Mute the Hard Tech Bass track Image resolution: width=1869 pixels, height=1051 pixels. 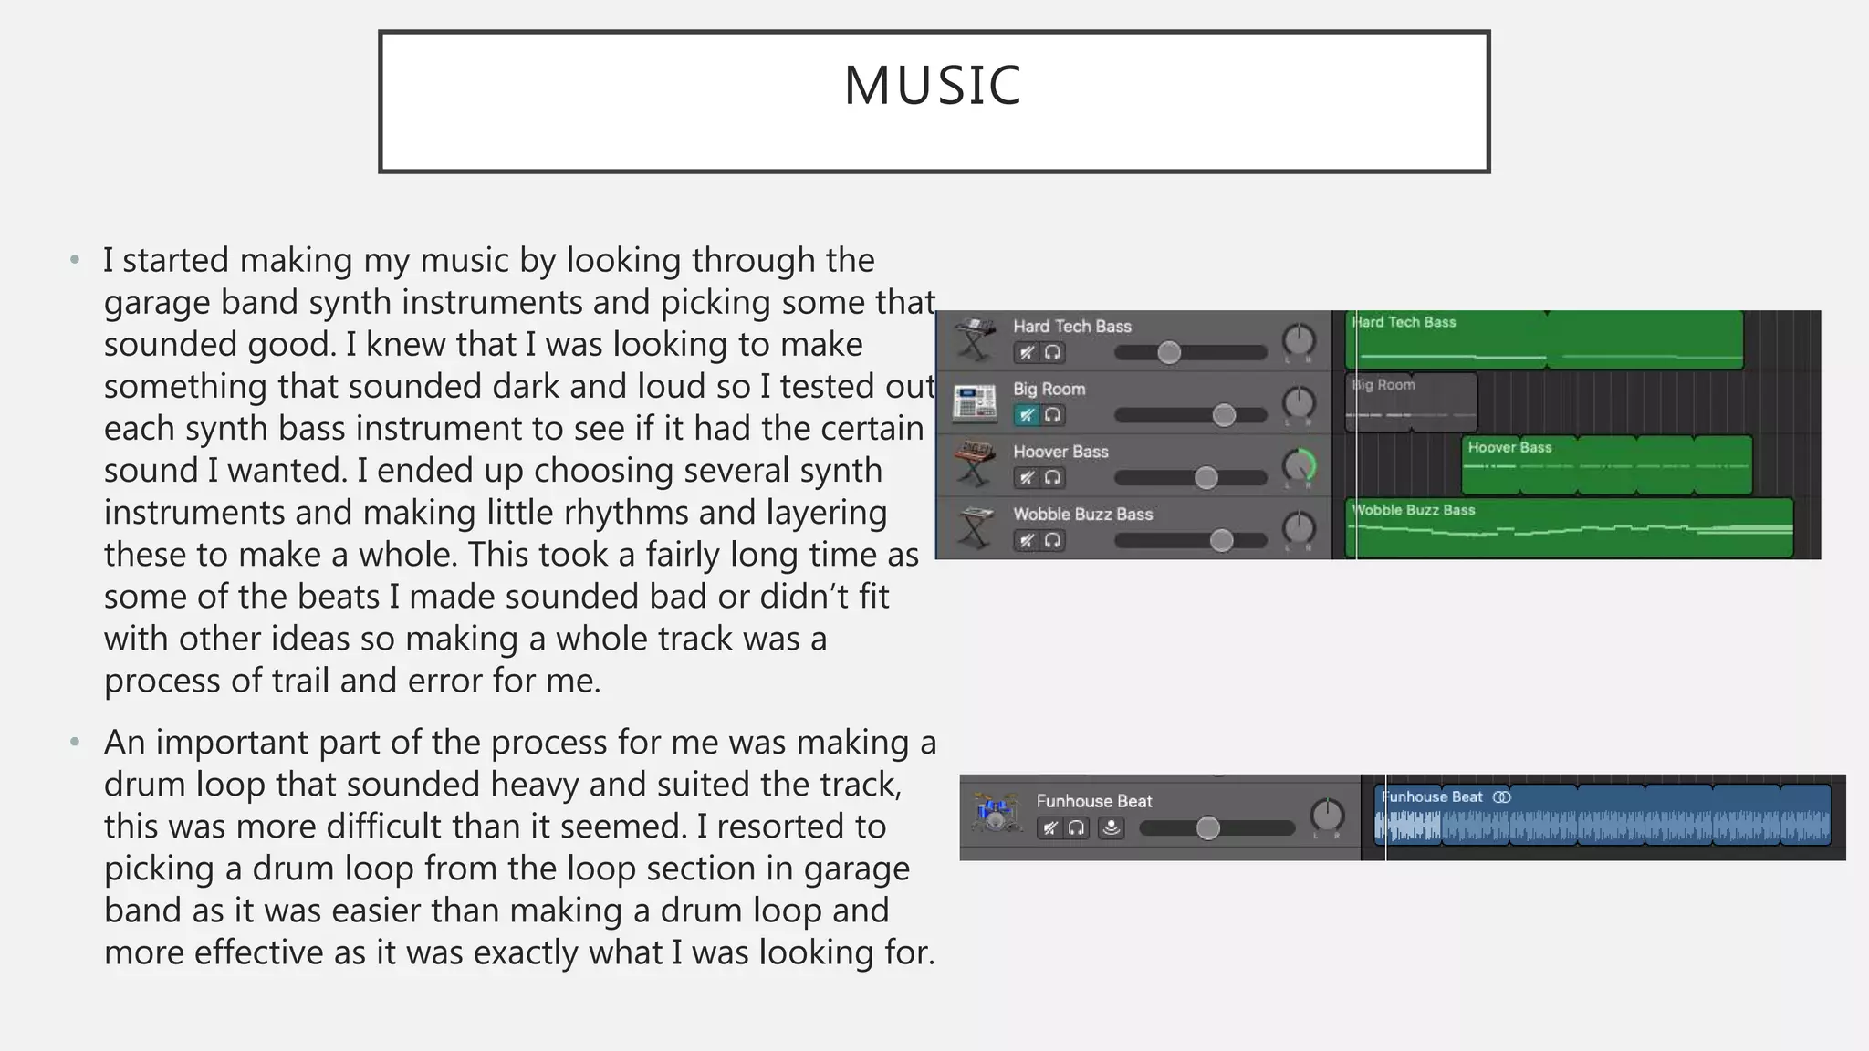(x=1028, y=352)
